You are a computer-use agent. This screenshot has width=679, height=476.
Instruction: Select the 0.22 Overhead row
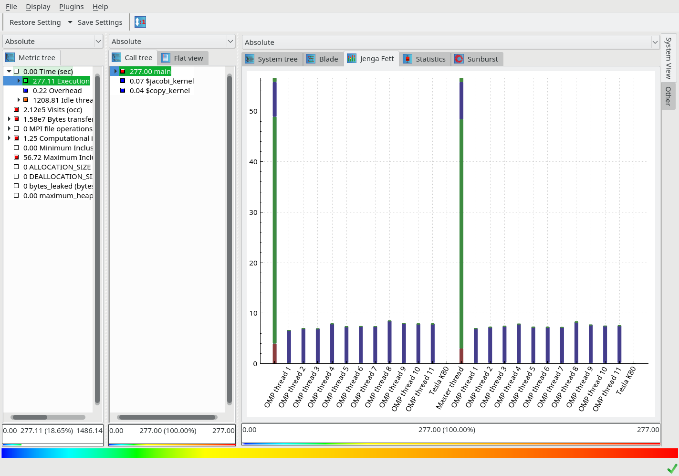57,90
